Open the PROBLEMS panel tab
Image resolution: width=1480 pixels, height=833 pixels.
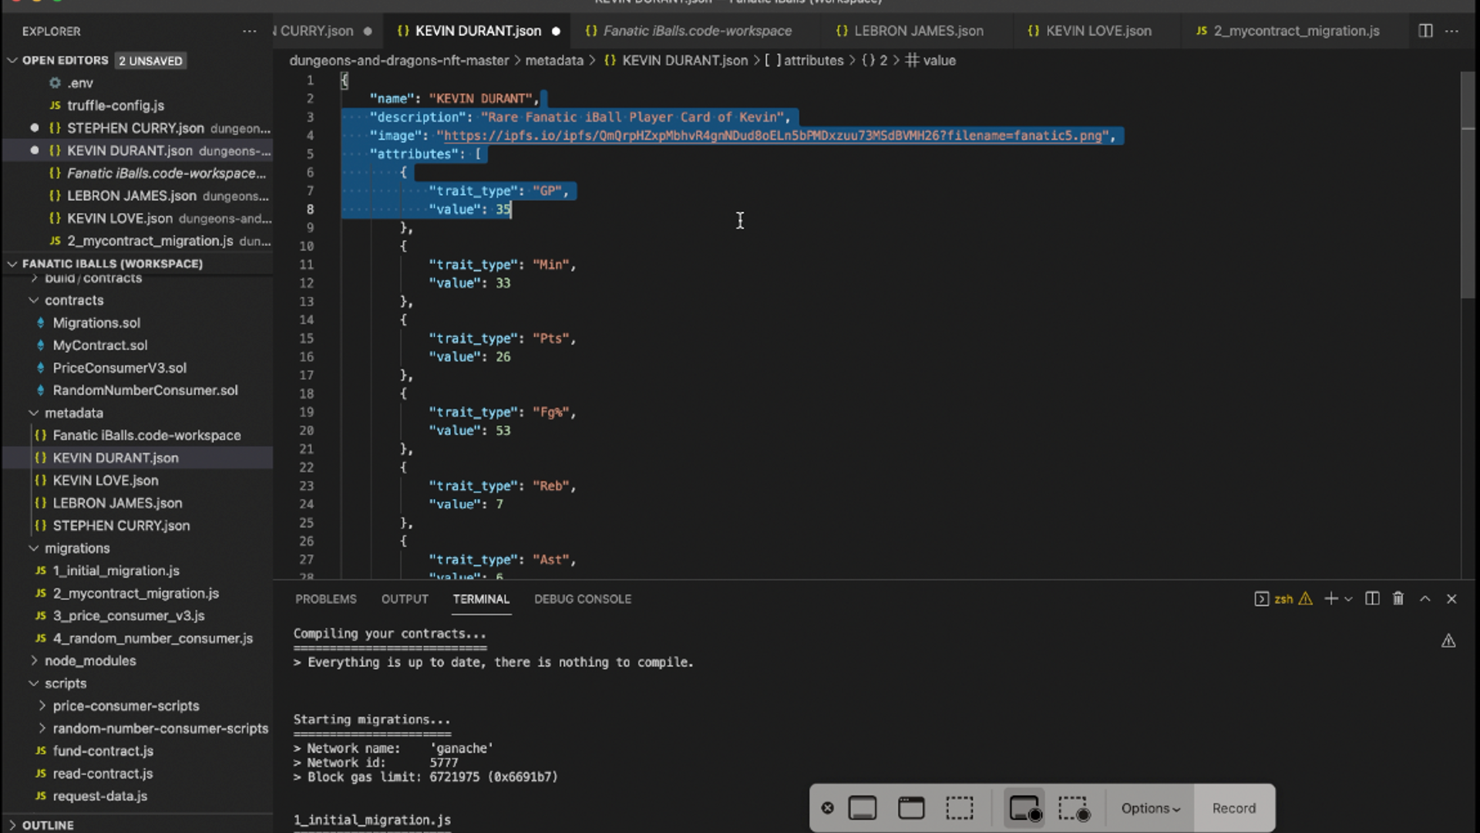325,599
